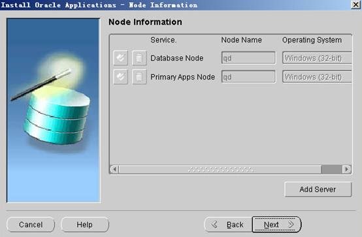
Task: Click the Cancel button
Action: click(x=31, y=225)
